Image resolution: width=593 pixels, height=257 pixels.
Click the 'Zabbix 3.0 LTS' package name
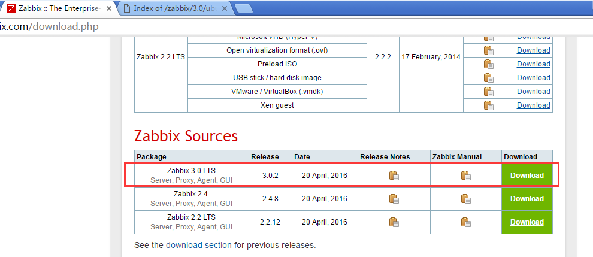tap(191, 171)
